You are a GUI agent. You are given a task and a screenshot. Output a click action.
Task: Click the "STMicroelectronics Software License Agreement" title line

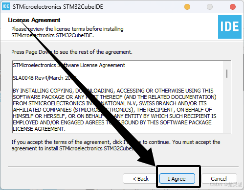pyautogui.click(x=69, y=65)
